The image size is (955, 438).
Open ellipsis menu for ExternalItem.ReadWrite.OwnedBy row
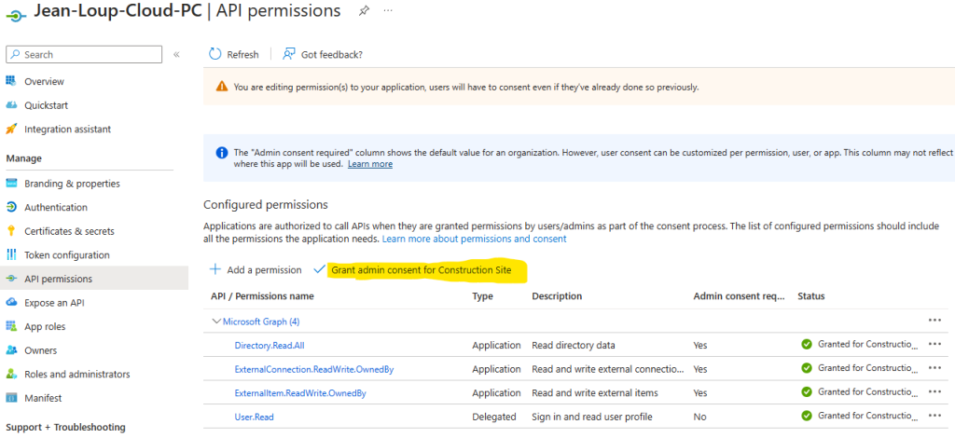pyautogui.click(x=934, y=392)
